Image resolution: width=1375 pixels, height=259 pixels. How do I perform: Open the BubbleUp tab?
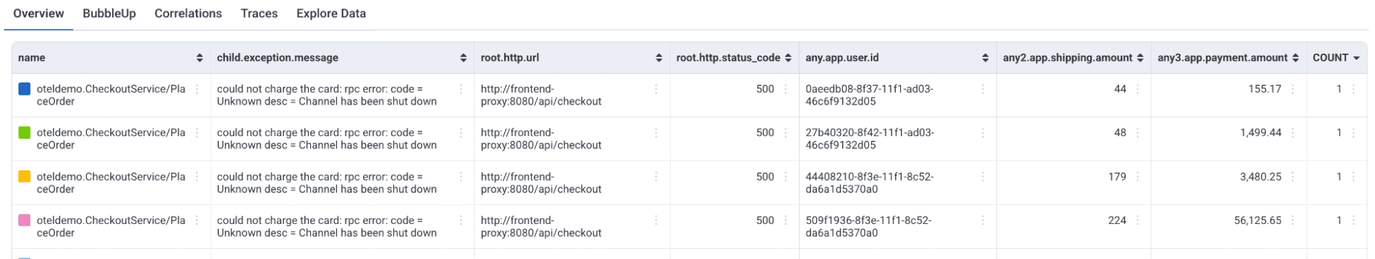click(109, 14)
